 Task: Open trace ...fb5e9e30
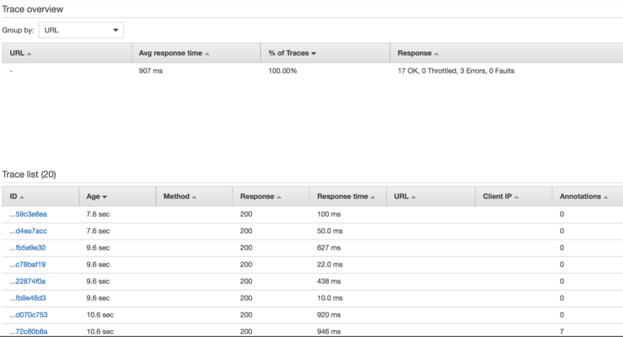pyautogui.click(x=28, y=248)
